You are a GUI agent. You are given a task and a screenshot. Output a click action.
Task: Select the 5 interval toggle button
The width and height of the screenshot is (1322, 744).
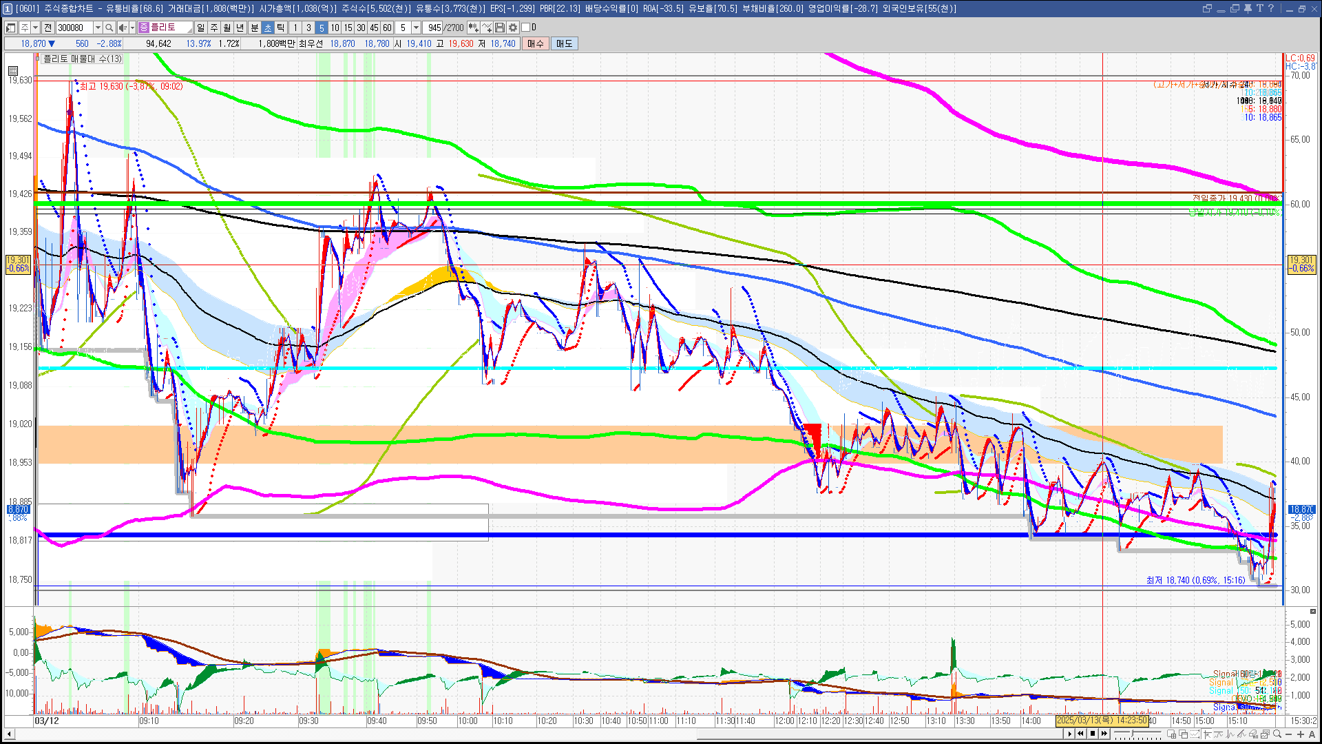(x=322, y=28)
